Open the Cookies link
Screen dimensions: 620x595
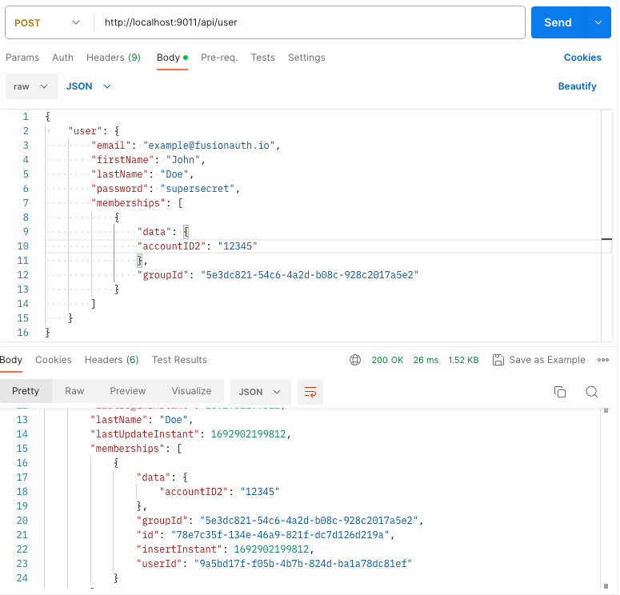tap(582, 58)
